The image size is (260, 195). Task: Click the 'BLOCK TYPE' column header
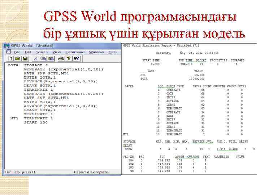[175, 86]
